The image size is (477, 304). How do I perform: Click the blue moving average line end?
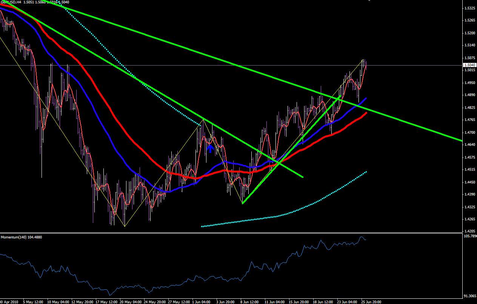click(365, 98)
